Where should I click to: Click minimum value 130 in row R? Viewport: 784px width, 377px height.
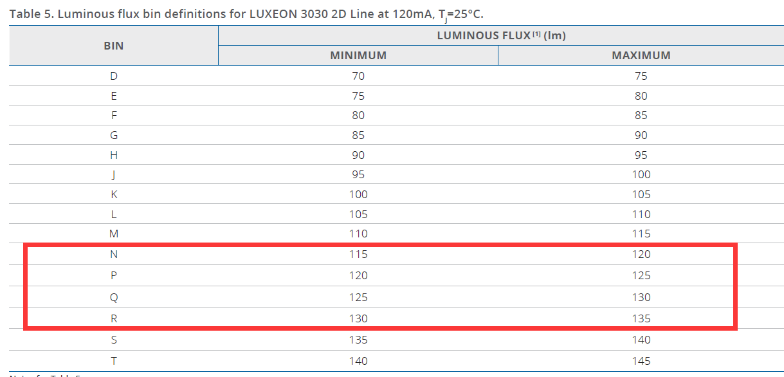(x=358, y=318)
